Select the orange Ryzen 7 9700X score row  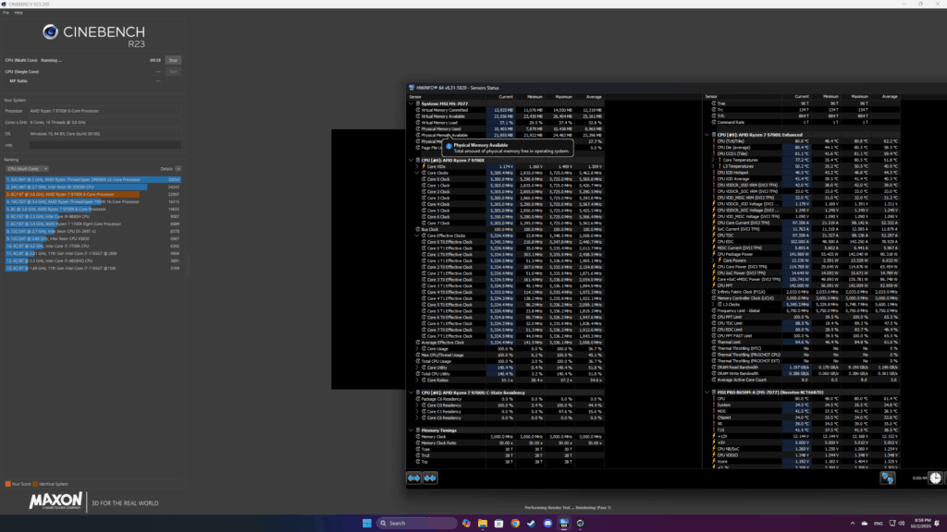pos(93,194)
